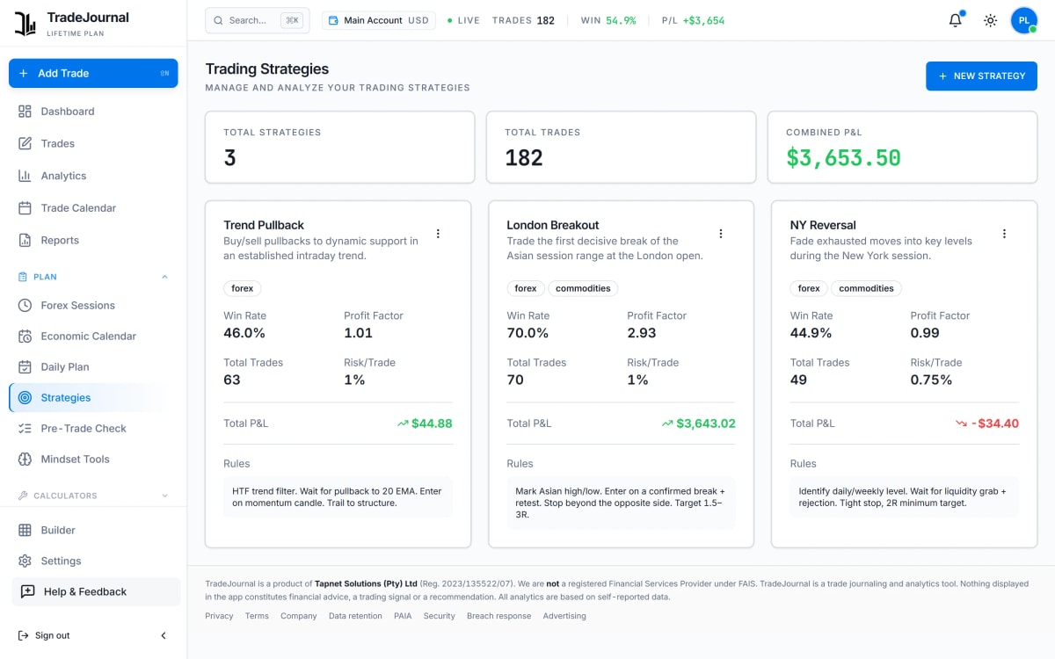Click commodities tag on London Breakout card

[584, 288]
